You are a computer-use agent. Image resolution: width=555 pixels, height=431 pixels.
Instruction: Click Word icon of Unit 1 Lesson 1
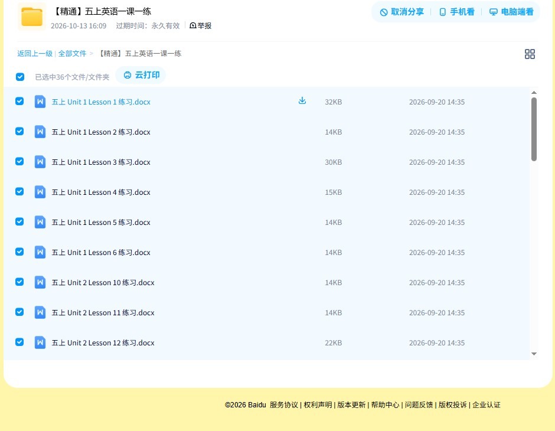tap(40, 102)
